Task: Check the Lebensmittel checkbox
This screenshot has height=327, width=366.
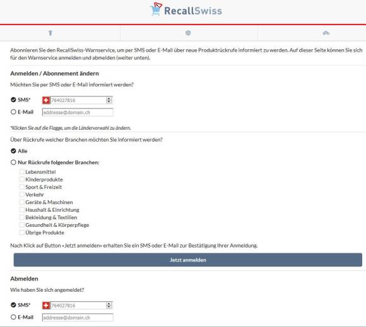Action: point(21,172)
